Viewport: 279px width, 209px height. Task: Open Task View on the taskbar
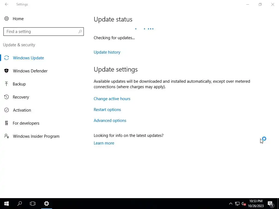point(33,204)
